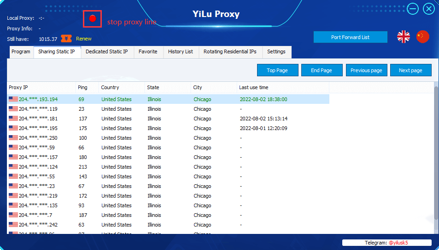Select proxy ending in .55

click(x=168, y=176)
